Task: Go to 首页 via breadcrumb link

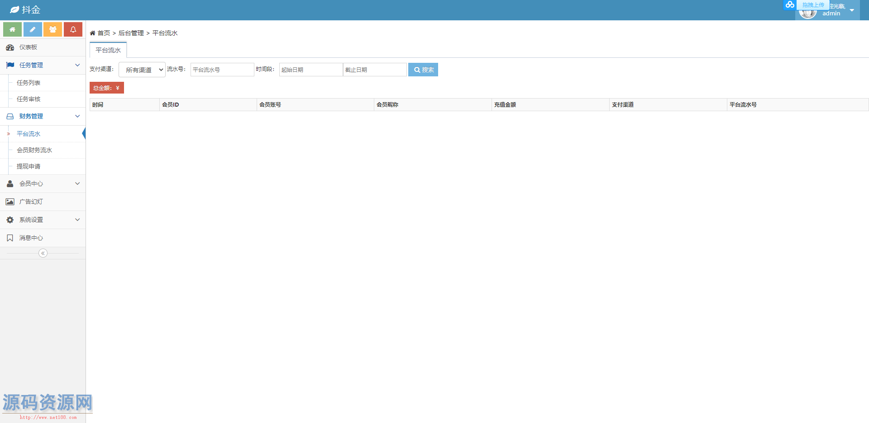Action: point(104,33)
